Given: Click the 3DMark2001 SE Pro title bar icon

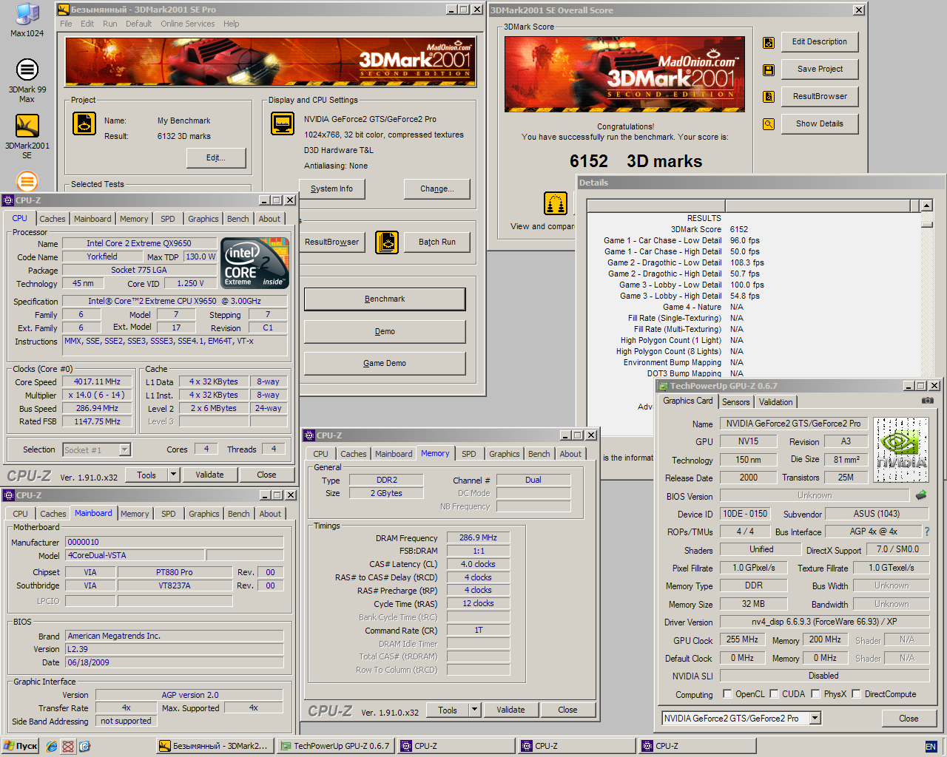Looking at the screenshot, I should (x=64, y=10).
